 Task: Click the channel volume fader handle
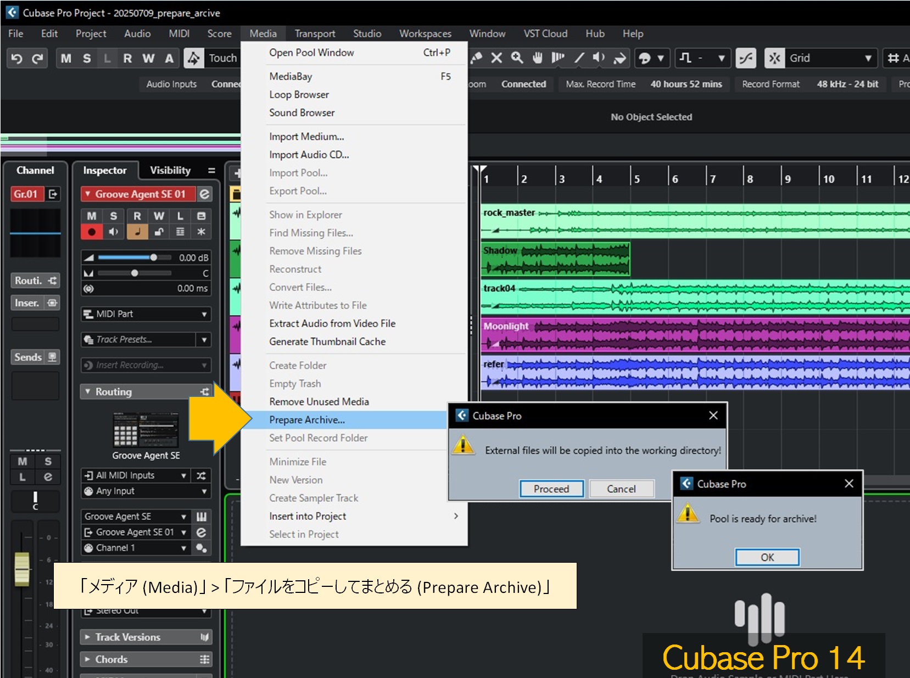tap(22, 569)
